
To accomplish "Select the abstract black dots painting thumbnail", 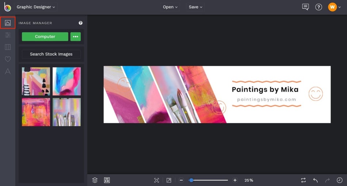I will pos(36,81).
